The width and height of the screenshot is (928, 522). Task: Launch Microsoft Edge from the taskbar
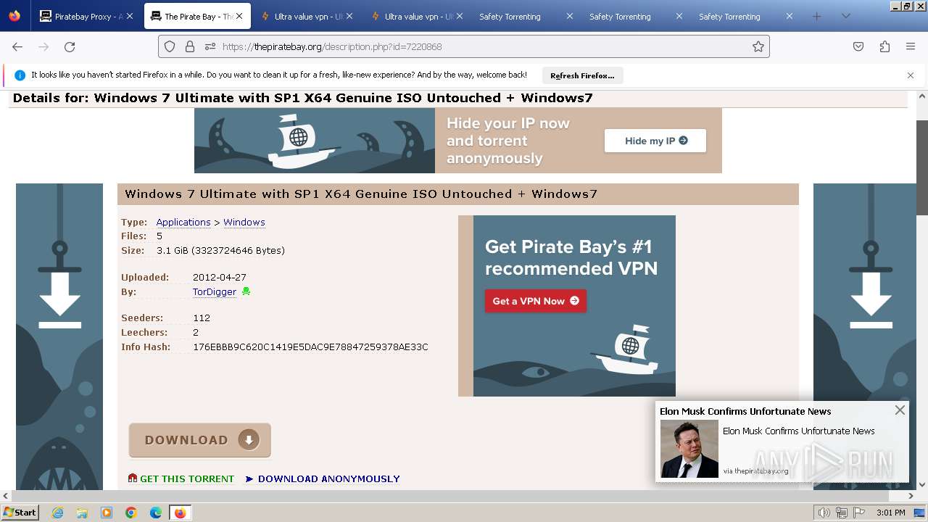pos(156,513)
